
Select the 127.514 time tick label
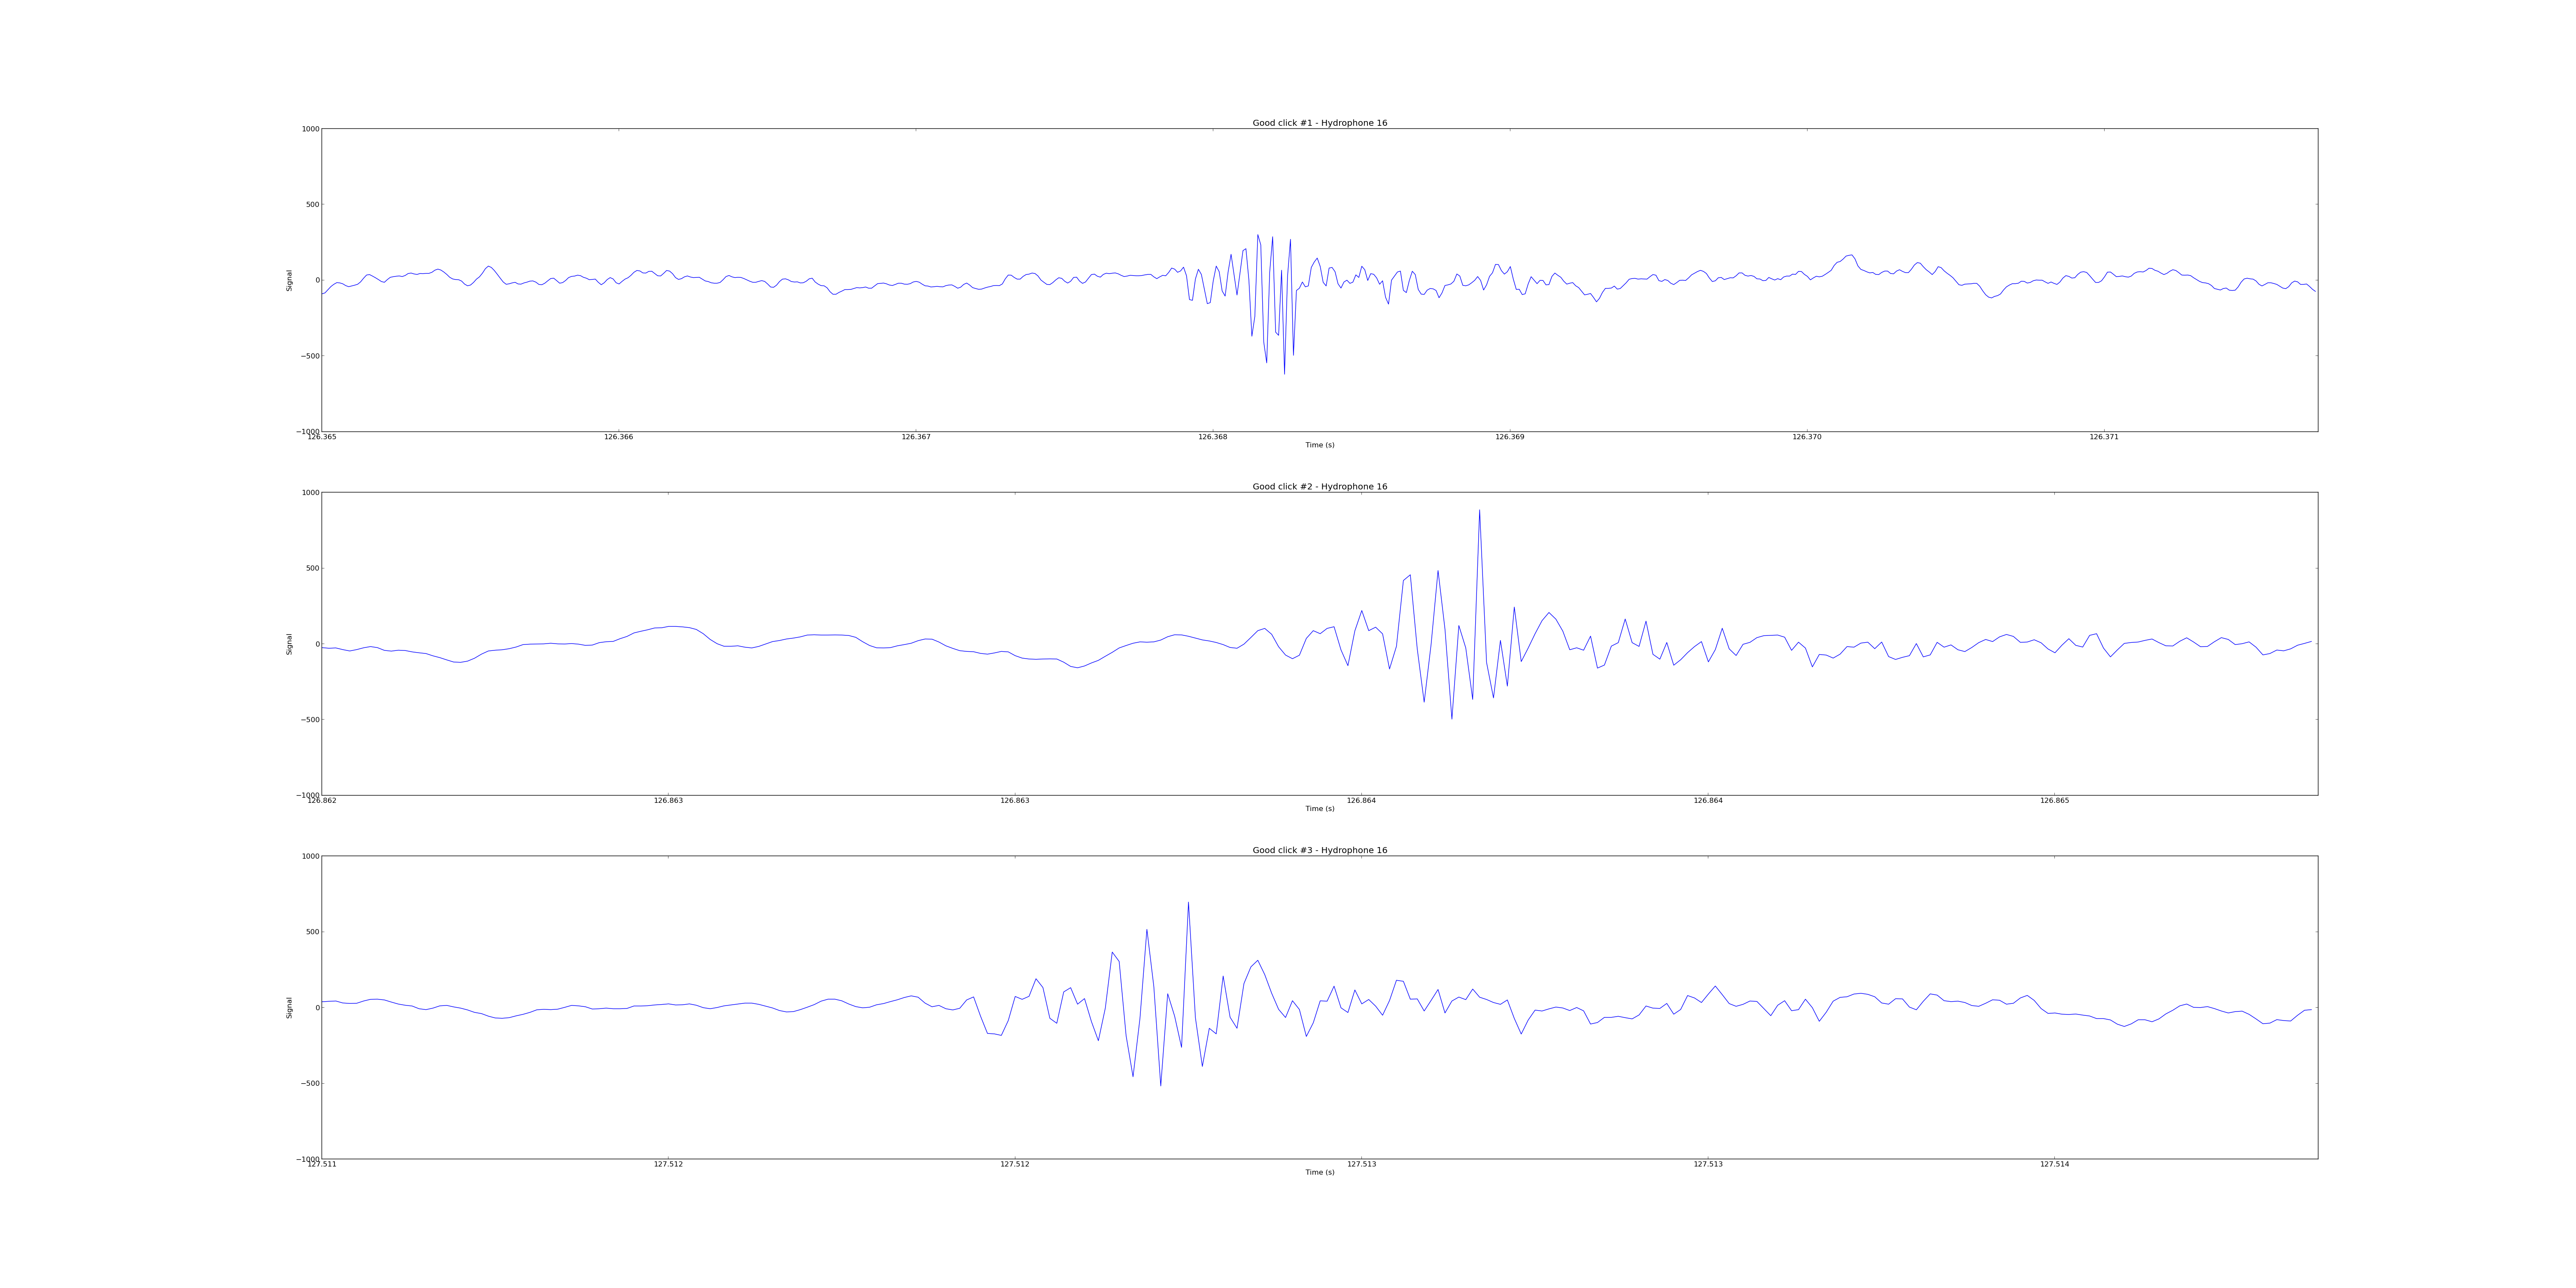2054,1164
